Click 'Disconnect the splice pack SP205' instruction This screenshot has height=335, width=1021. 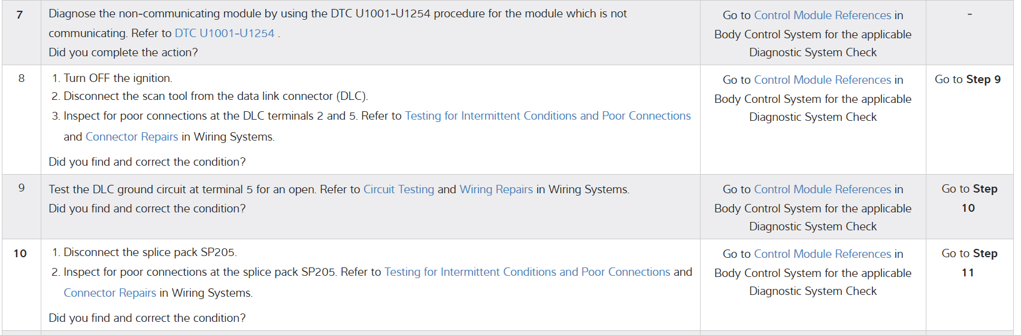point(150,252)
